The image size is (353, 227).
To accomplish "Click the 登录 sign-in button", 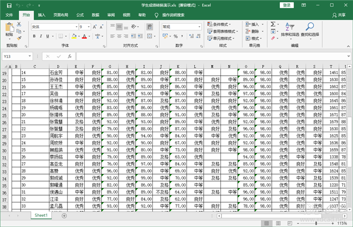I will pyautogui.click(x=287, y=5).
